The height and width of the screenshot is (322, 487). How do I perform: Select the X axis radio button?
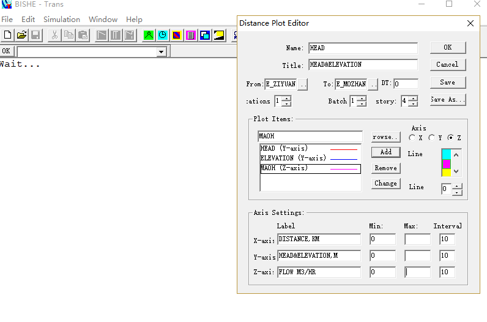pos(412,138)
